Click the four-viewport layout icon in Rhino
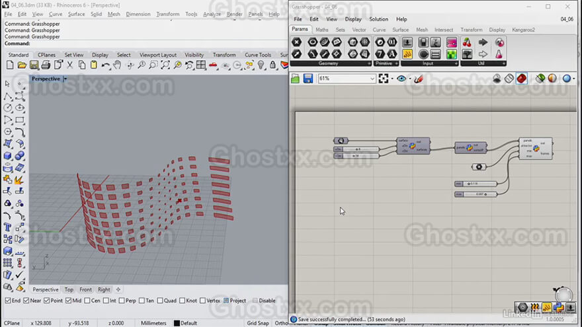Screen dimensions: 582x327 click(201, 65)
